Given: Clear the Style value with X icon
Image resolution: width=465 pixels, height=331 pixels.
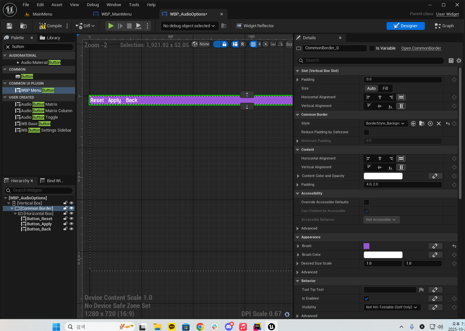Looking at the screenshot, I should (x=438, y=124).
